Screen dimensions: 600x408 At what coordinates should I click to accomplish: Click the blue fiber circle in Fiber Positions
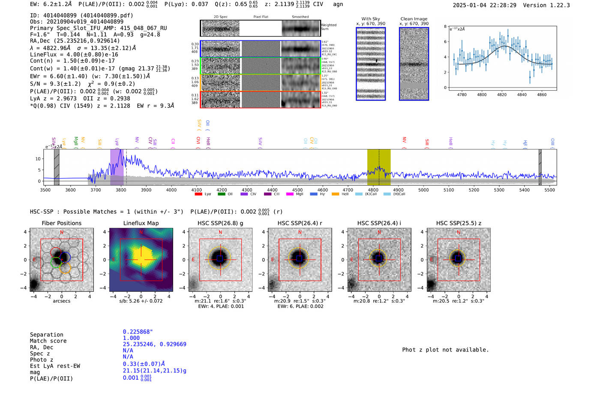65,257
